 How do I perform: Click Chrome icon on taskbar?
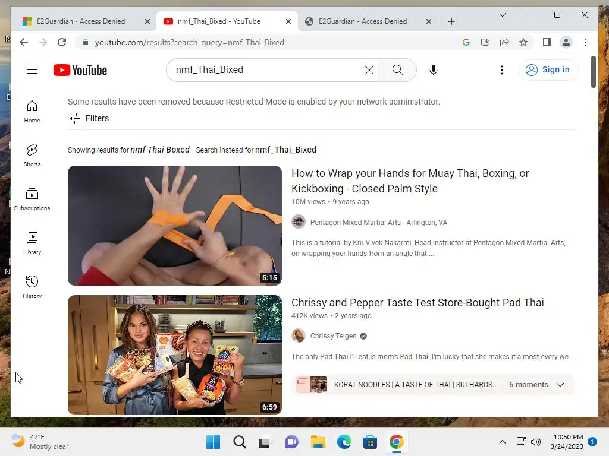(x=396, y=442)
